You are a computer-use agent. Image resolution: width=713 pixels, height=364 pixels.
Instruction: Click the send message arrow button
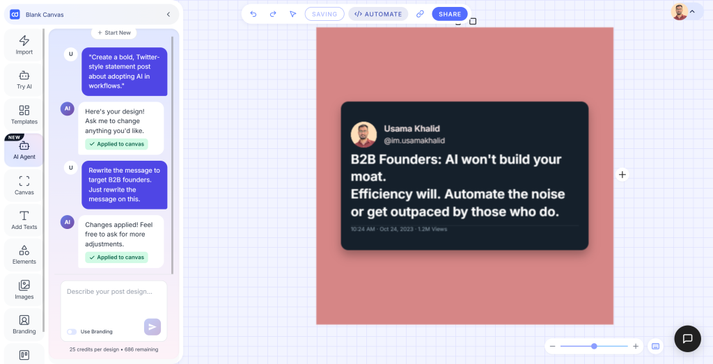[152, 326]
